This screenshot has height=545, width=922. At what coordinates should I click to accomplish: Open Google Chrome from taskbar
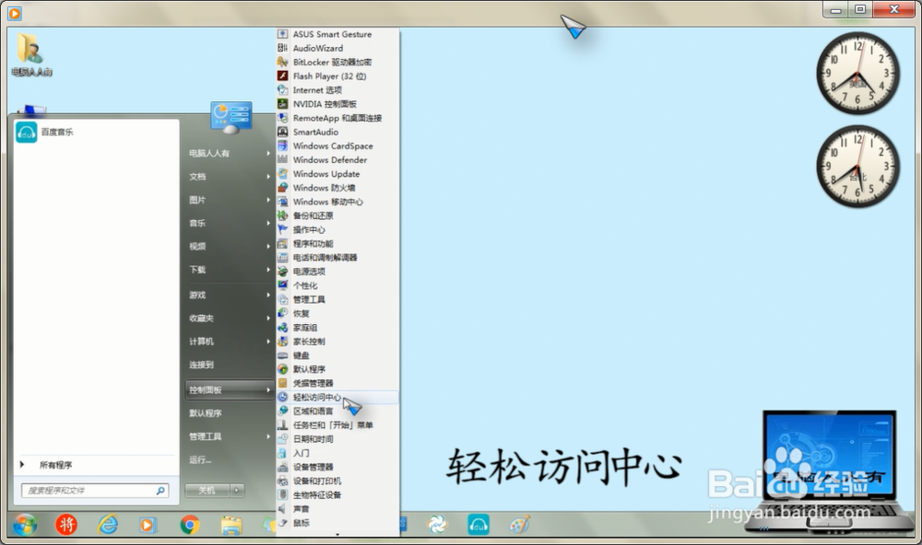pyautogui.click(x=189, y=525)
